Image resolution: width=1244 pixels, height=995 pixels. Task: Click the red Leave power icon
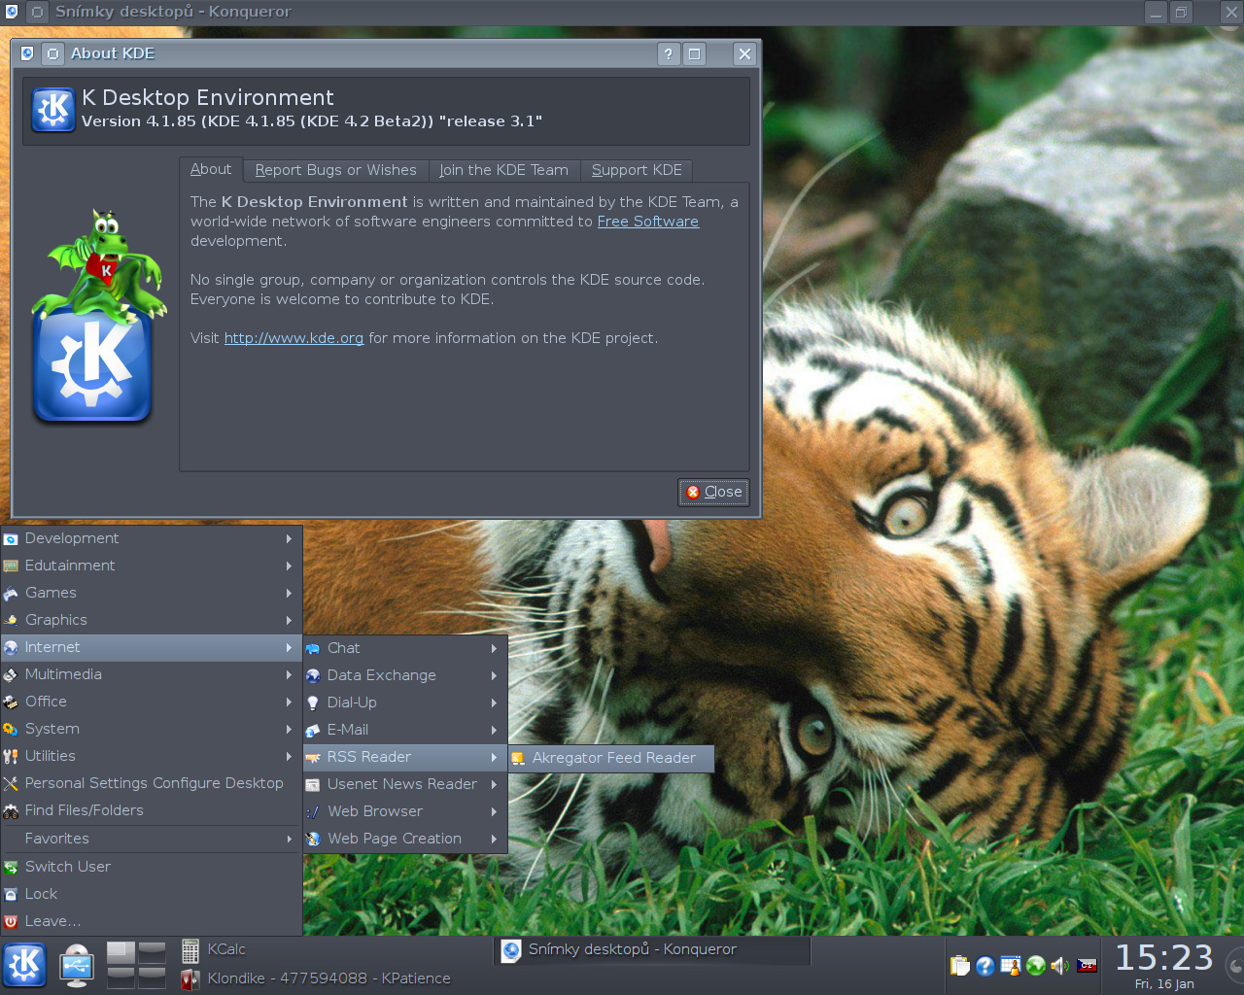[x=11, y=921]
